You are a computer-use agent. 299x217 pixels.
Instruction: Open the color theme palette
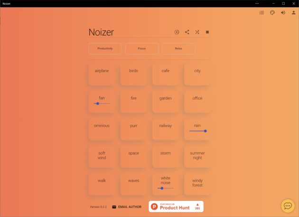[x=272, y=13]
